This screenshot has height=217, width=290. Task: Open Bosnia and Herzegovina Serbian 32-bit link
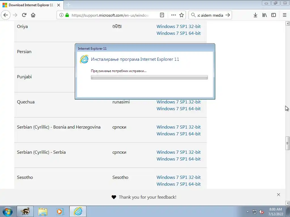pos(178,127)
